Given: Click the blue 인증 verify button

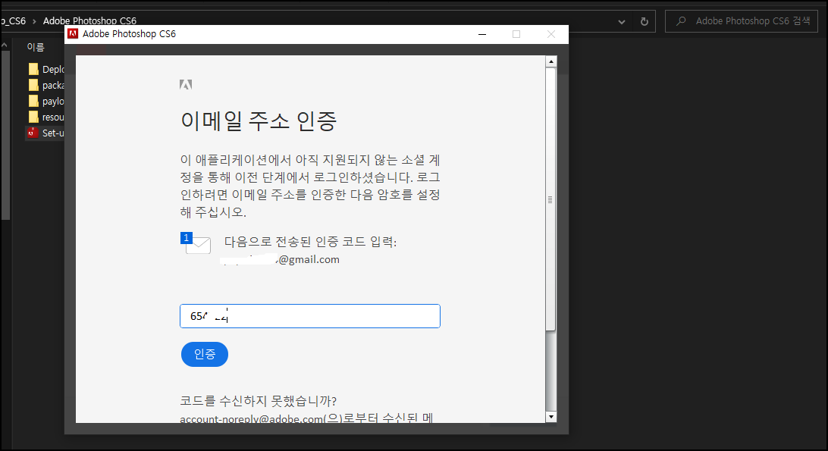Looking at the screenshot, I should [x=205, y=355].
